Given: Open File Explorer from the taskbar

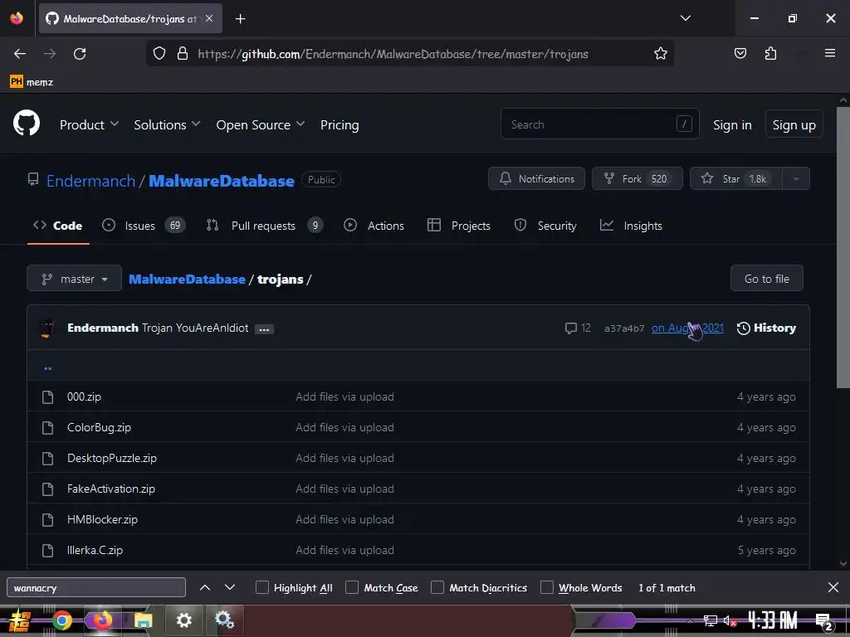Looking at the screenshot, I should (143, 620).
